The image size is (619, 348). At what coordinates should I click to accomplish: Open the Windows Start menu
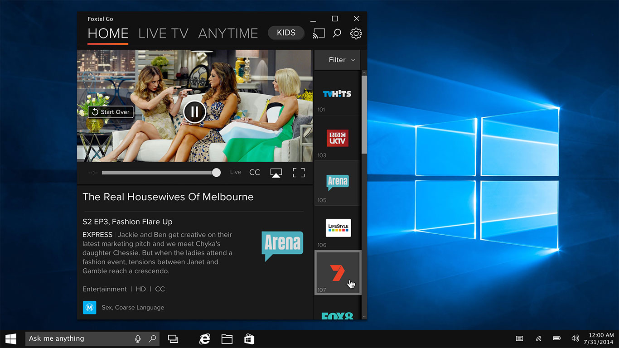coord(11,338)
